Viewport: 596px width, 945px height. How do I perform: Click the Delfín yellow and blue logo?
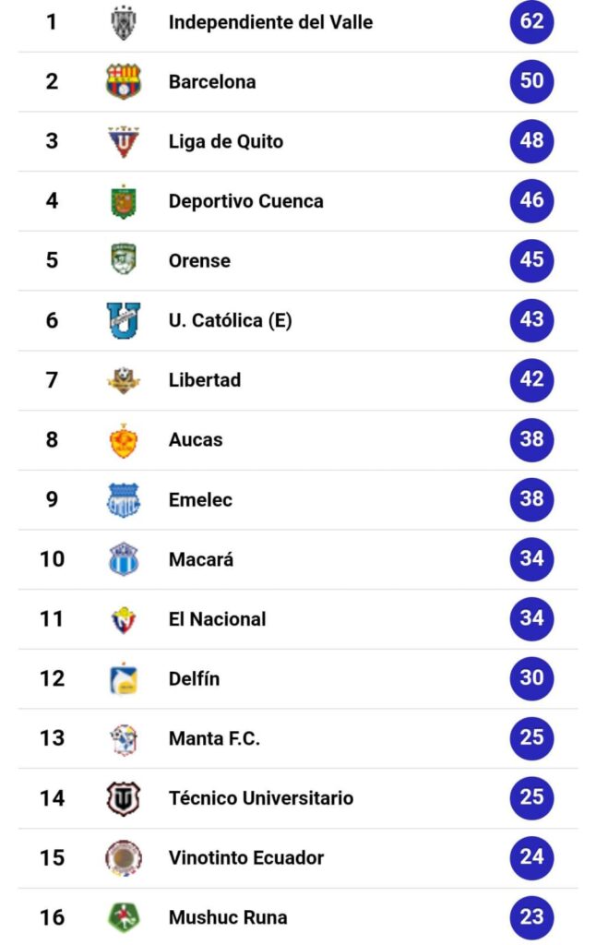(x=124, y=678)
